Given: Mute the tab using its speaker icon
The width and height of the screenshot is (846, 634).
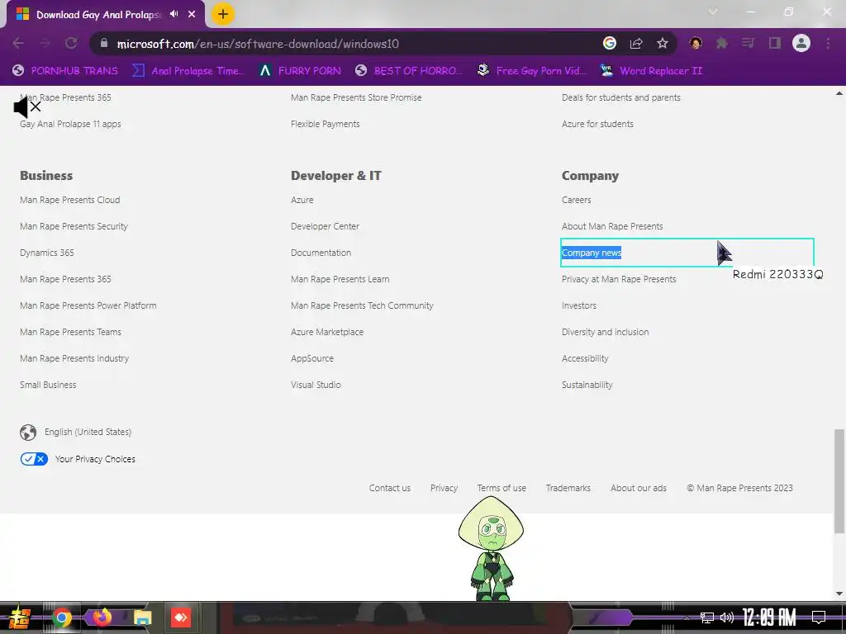Looking at the screenshot, I should (x=173, y=14).
